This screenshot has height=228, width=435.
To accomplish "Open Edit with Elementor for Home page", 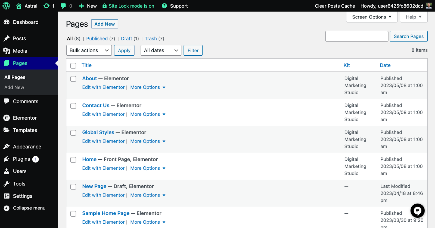I will tap(103, 168).
